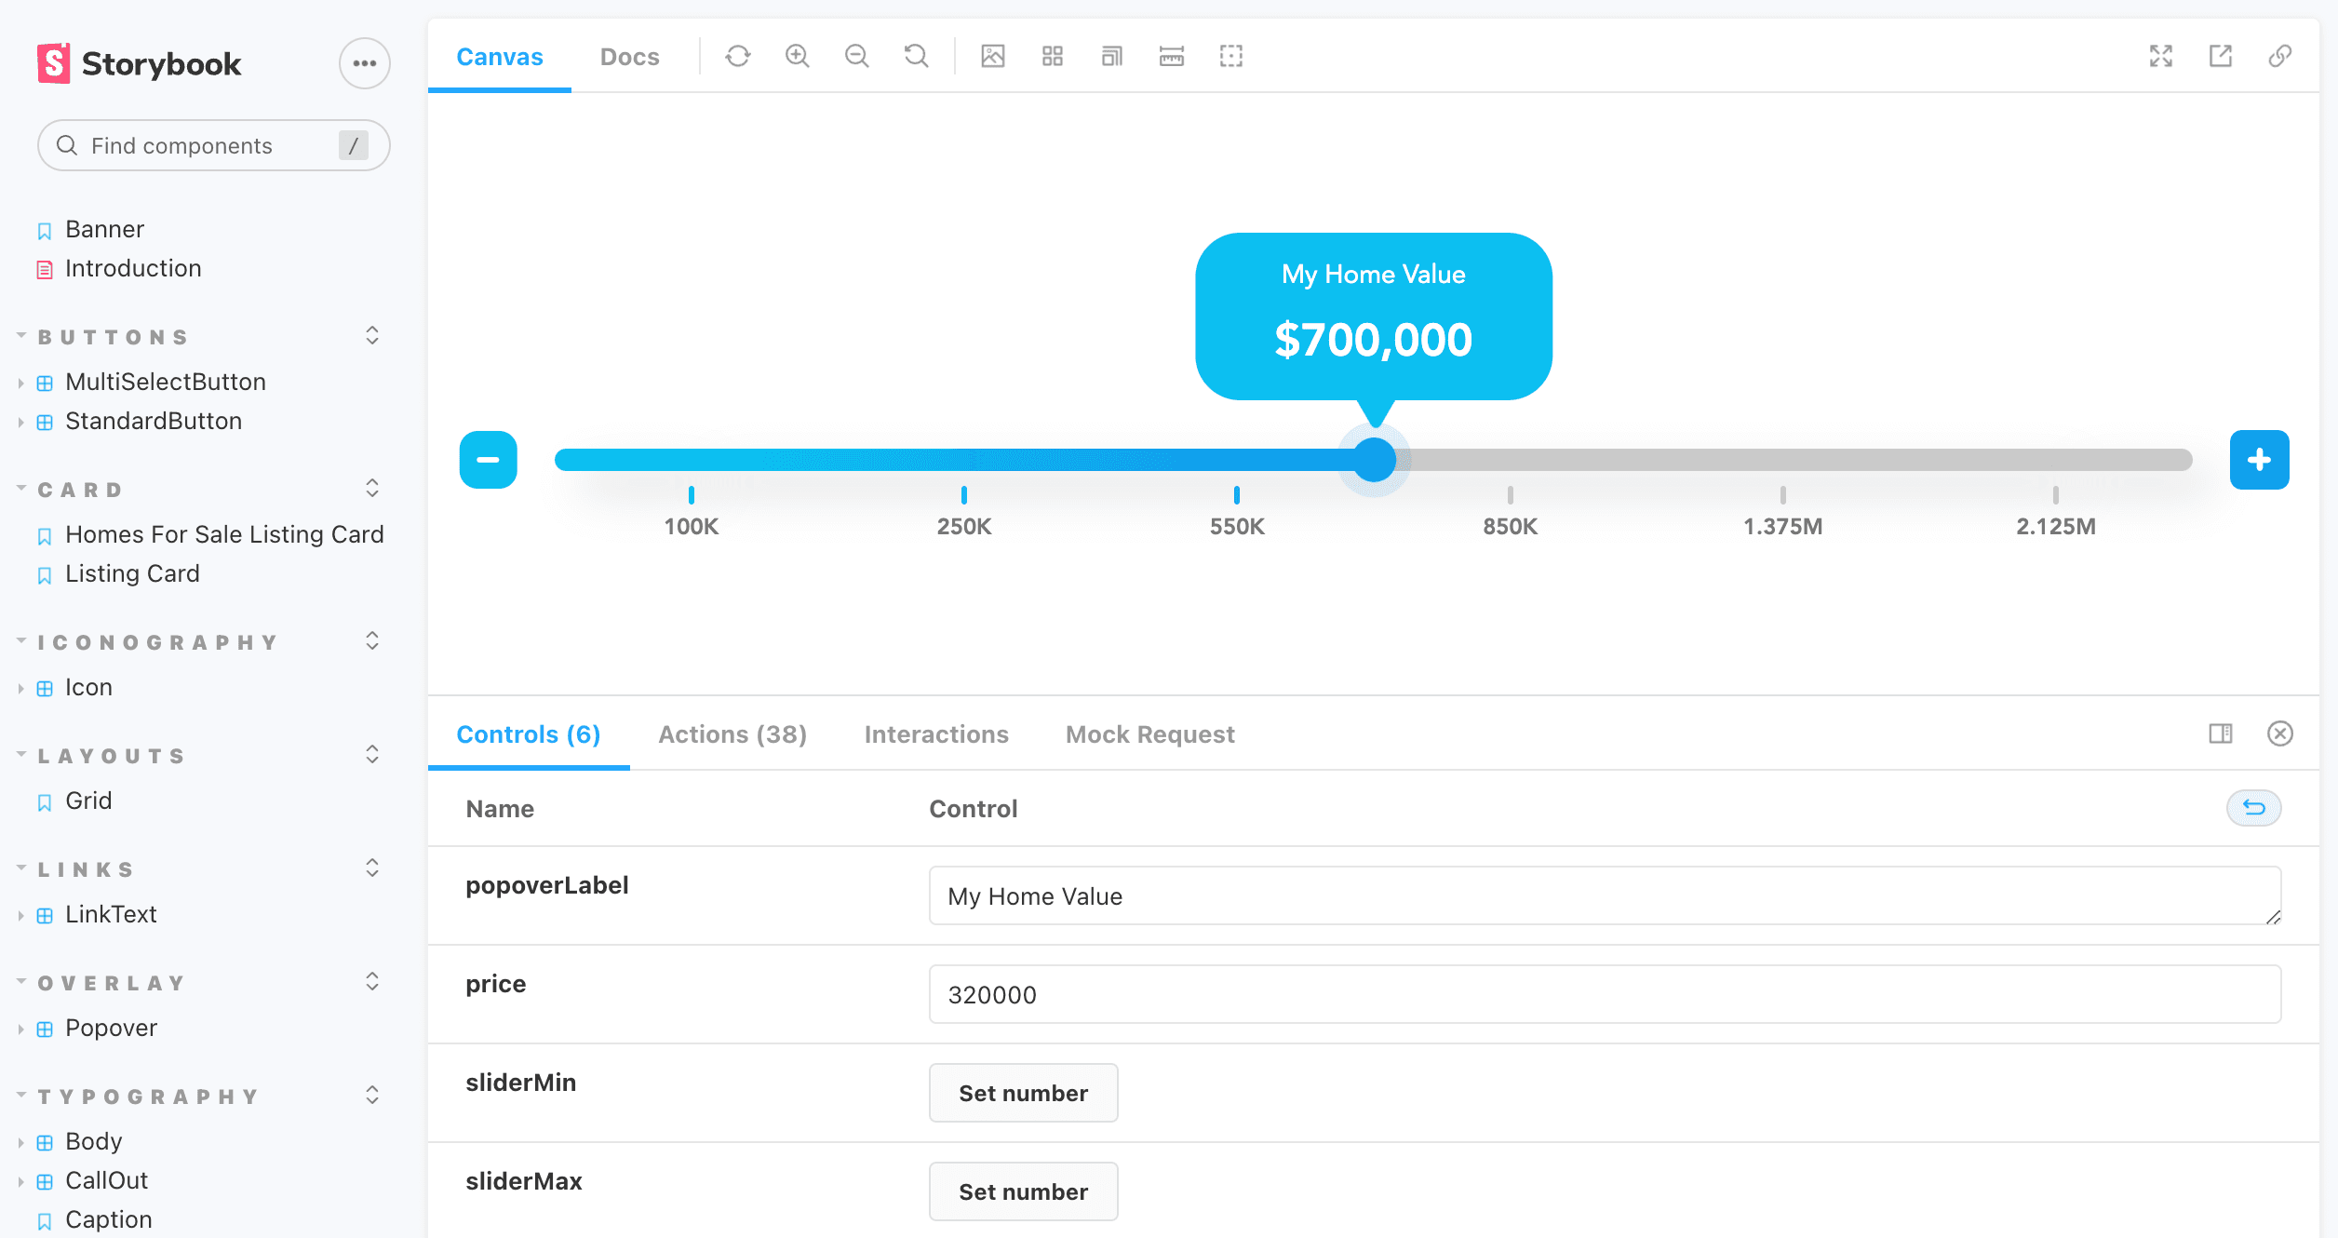2338x1238 pixels.
Task: Switch to the Docs tab
Action: click(x=629, y=57)
